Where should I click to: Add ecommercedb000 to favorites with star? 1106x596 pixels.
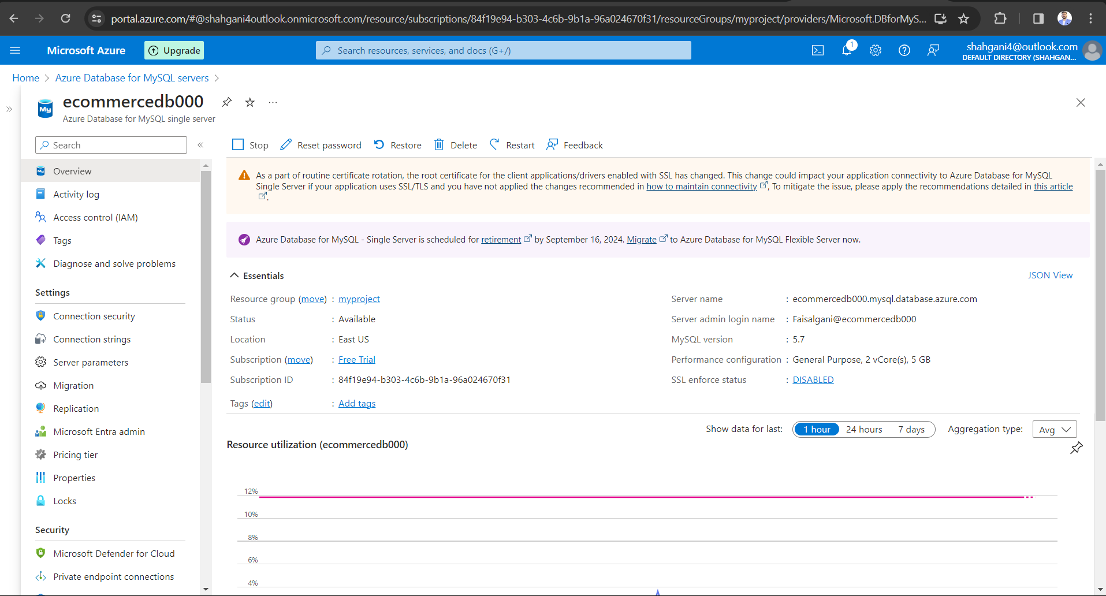click(x=250, y=102)
